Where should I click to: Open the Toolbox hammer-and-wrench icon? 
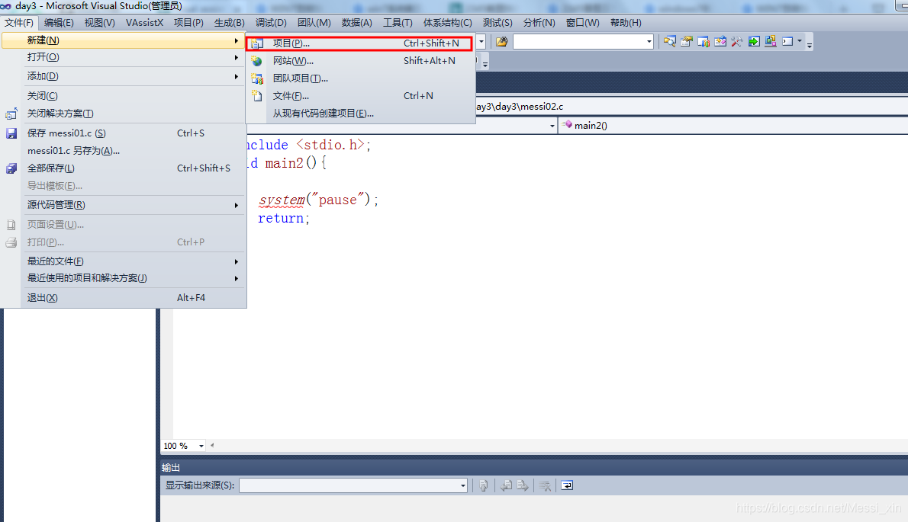pos(736,42)
